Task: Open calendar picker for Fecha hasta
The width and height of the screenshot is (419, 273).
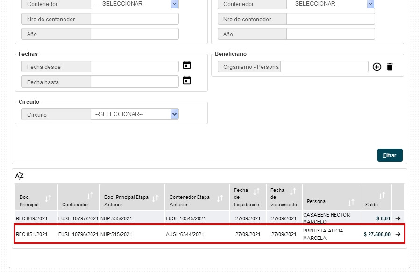Action: coord(187,80)
